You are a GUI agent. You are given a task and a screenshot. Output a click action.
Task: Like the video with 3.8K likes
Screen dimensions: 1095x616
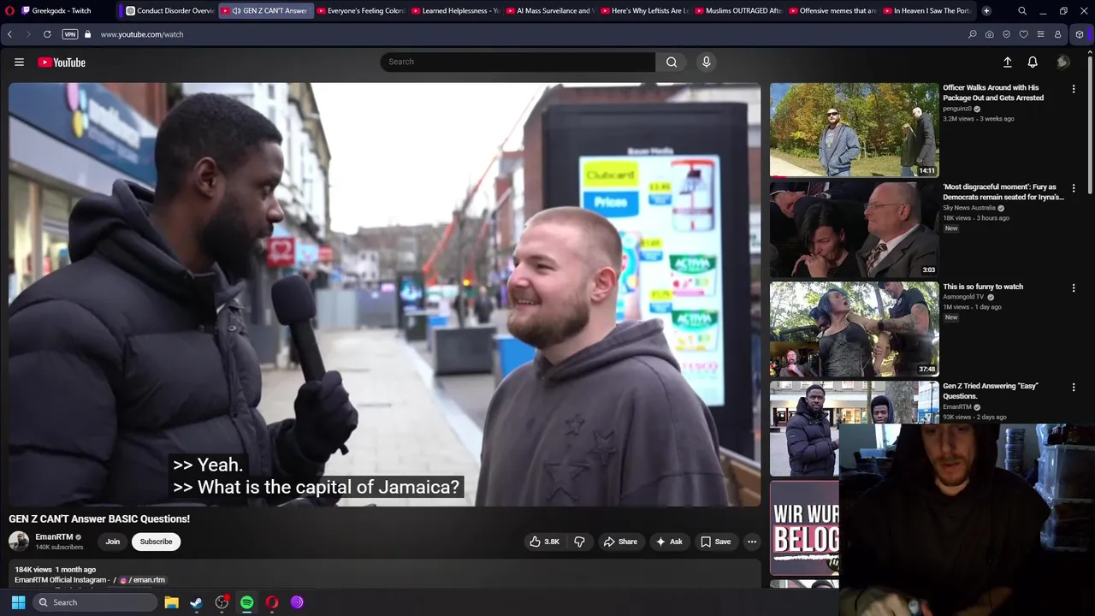(x=544, y=542)
